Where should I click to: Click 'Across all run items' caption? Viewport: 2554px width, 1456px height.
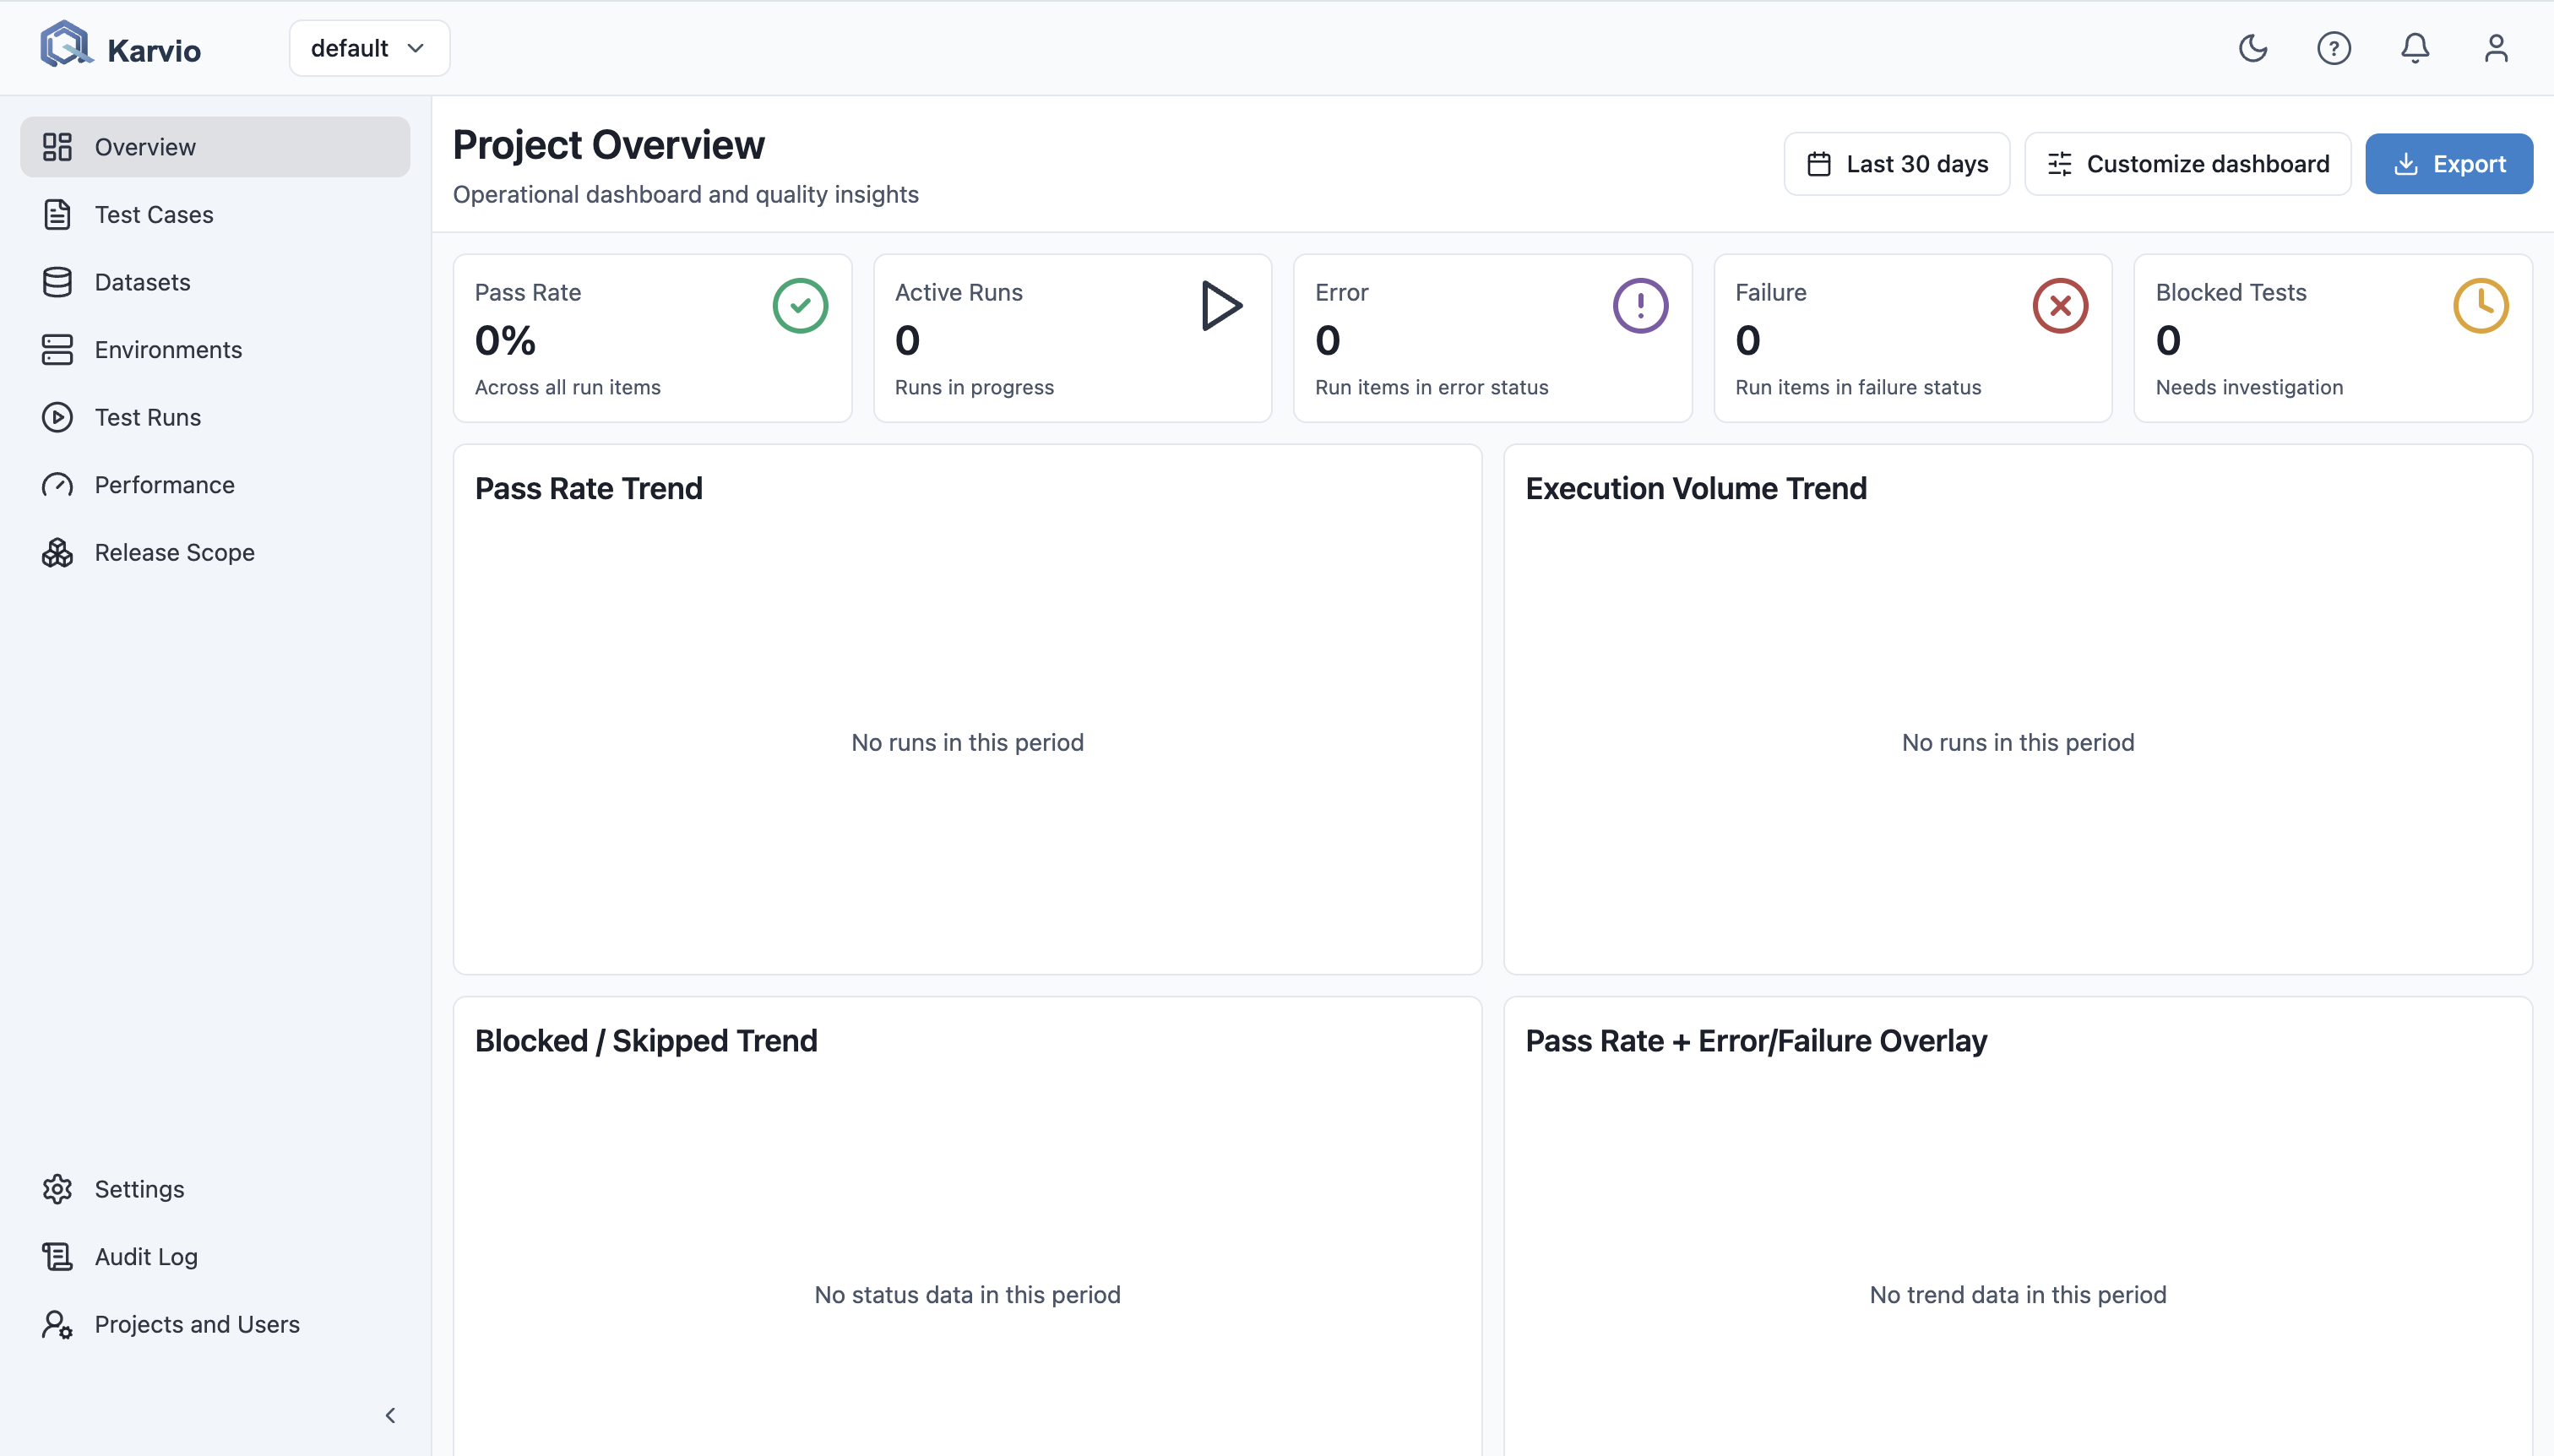tap(567, 387)
